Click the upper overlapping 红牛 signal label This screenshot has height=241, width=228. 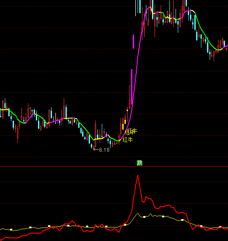click(x=131, y=132)
